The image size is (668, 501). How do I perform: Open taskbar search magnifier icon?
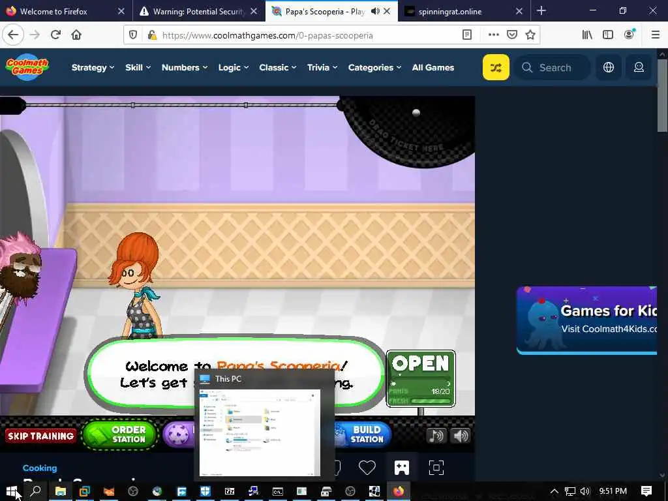37,491
